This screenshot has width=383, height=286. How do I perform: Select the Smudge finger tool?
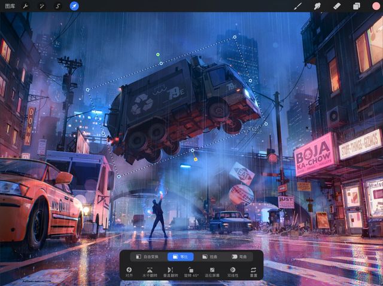(317, 6)
